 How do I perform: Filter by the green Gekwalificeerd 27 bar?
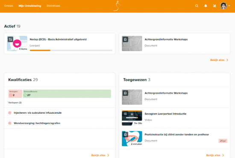tap(67, 94)
